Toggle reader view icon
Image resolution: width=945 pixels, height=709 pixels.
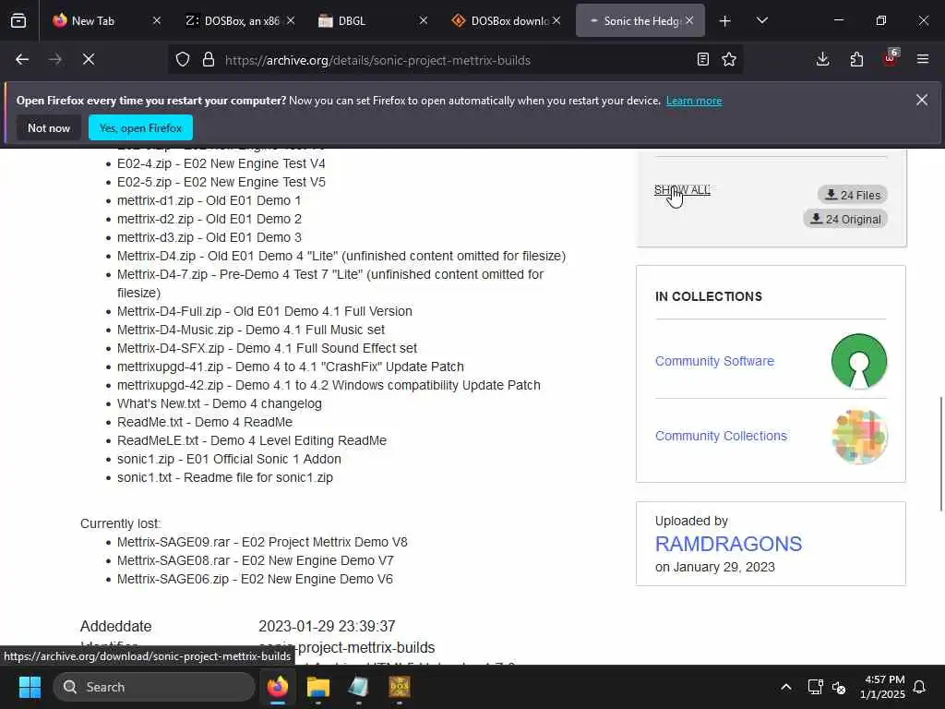pyautogui.click(x=702, y=60)
